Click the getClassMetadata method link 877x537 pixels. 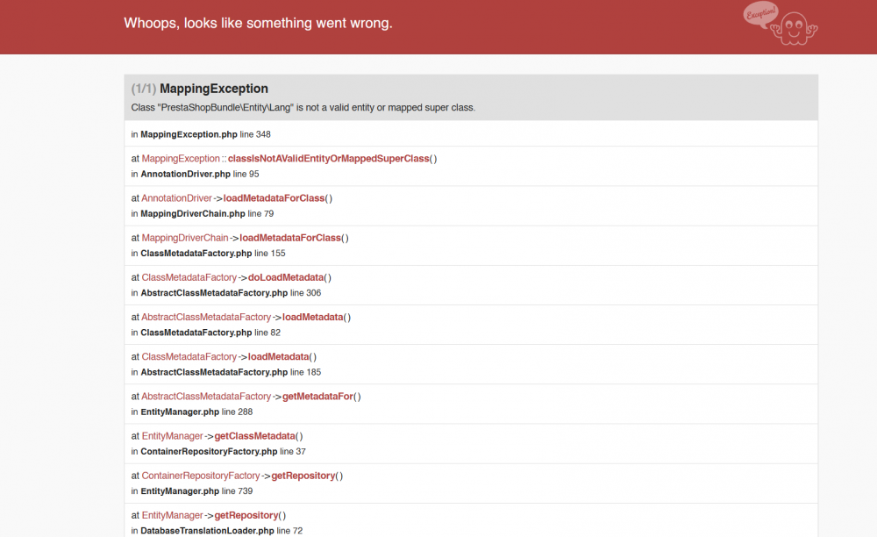point(255,436)
